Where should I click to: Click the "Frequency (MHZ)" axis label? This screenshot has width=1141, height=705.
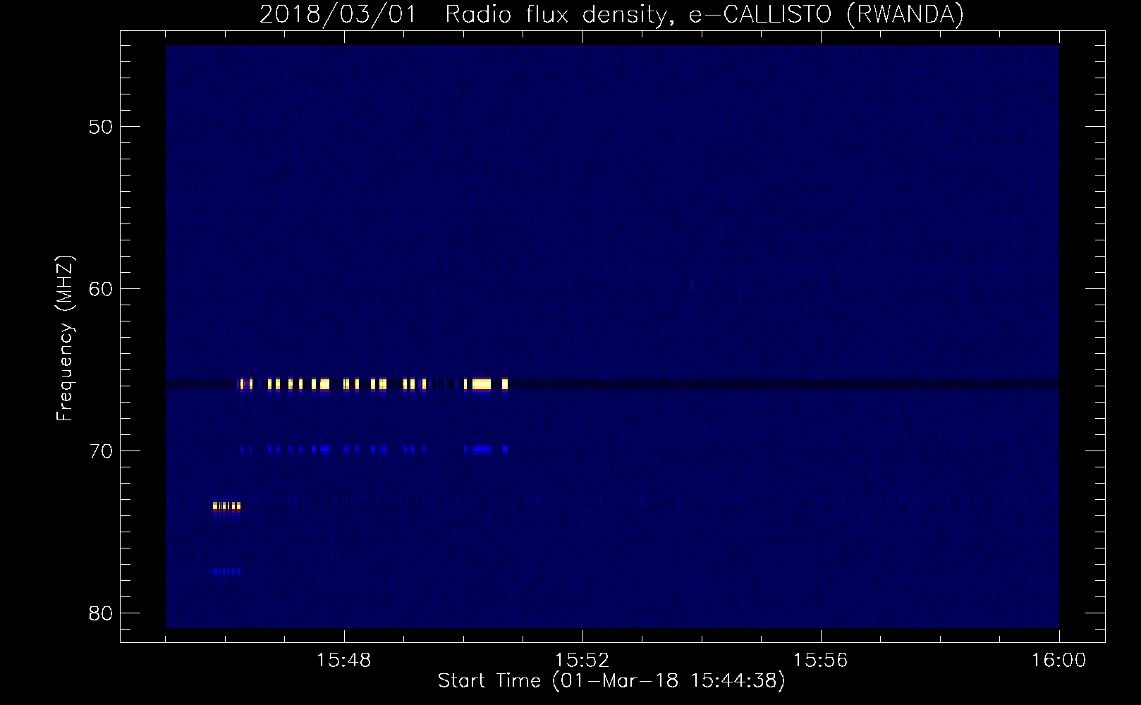click(x=65, y=339)
